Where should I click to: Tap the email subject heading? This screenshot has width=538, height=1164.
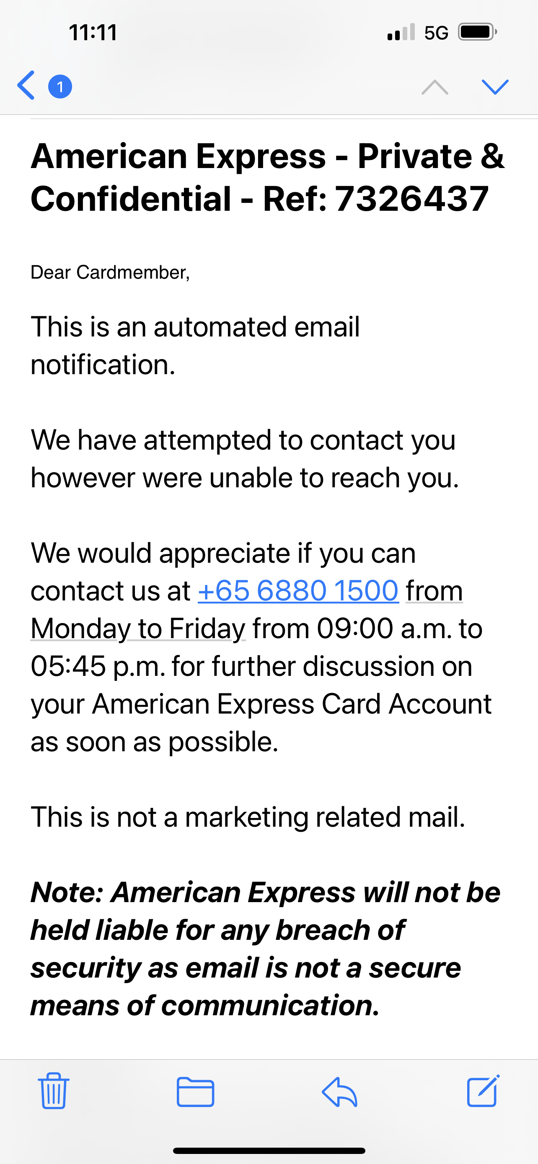click(x=267, y=177)
